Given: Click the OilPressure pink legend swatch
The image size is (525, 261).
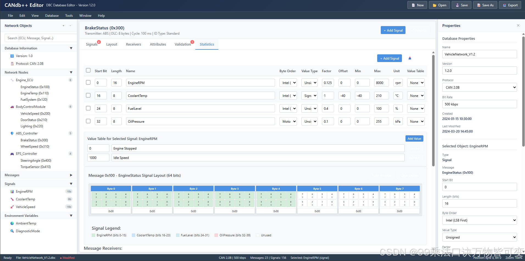Looking at the screenshot, I should click(x=216, y=235).
